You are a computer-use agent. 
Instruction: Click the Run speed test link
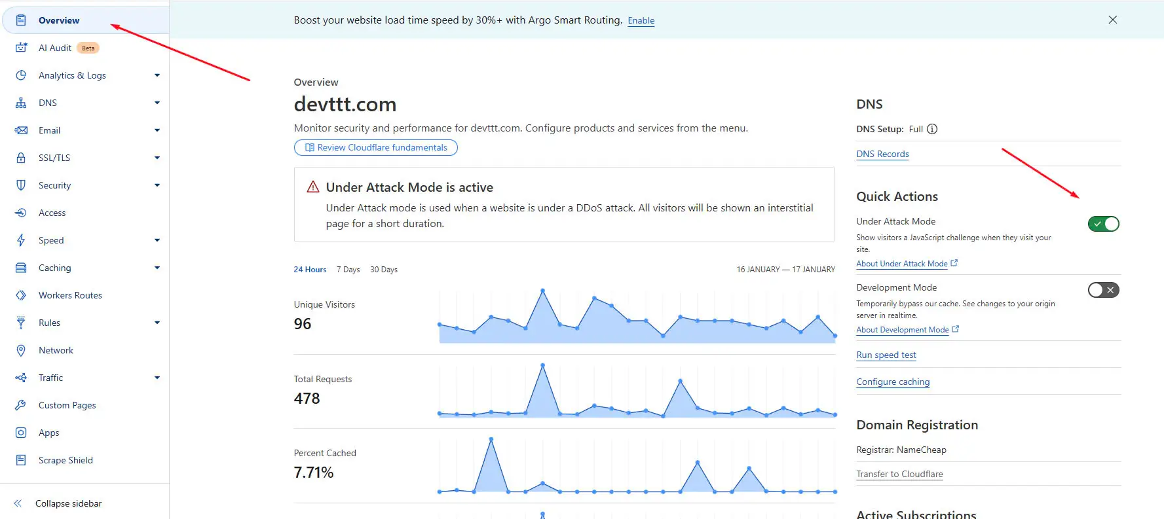tap(886, 355)
